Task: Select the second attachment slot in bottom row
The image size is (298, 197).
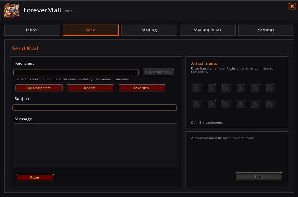Action: (x=212, y=104)
